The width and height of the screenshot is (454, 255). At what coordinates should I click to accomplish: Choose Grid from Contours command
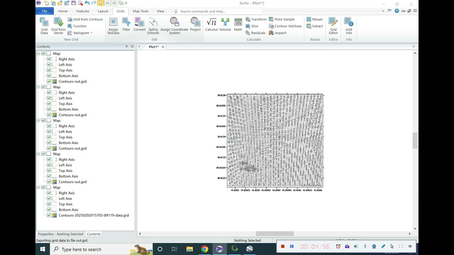[x=85, y=19]
